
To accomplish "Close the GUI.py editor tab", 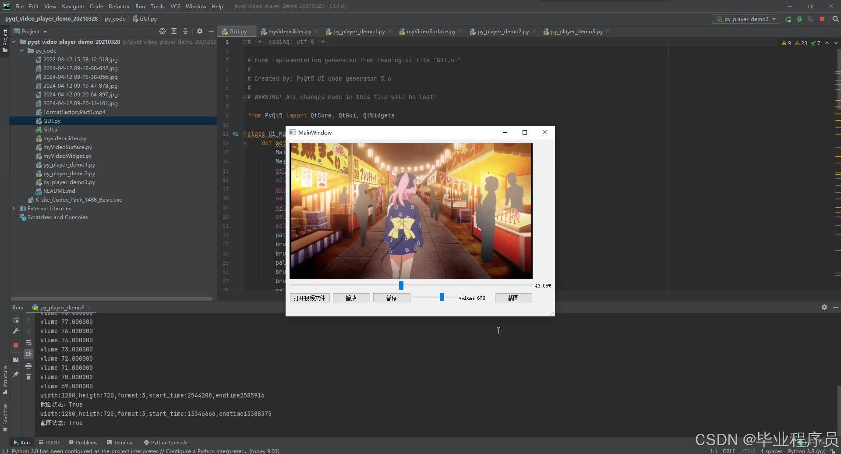I will coord(251,32).
